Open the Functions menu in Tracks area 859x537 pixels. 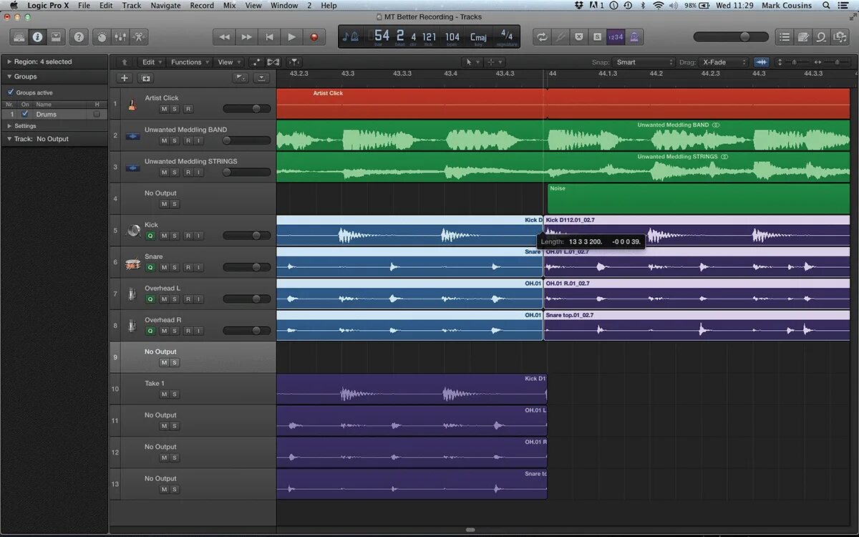[189, 62]
